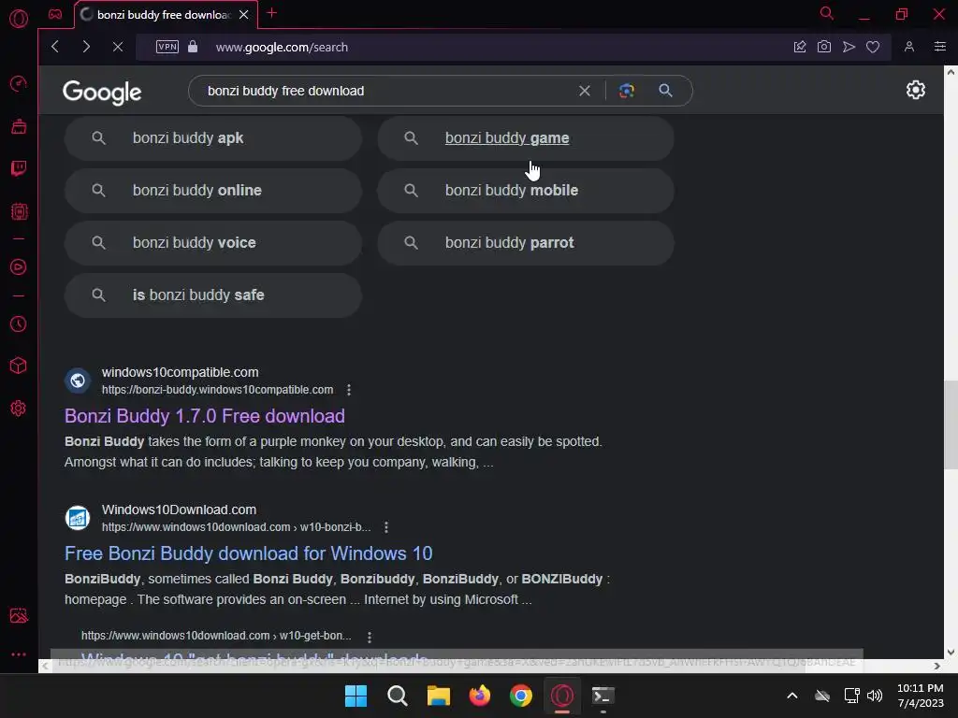Click the page vertical scrollbar thumb
The height and width of the screenshot is (718, 958).
(951, 424)
